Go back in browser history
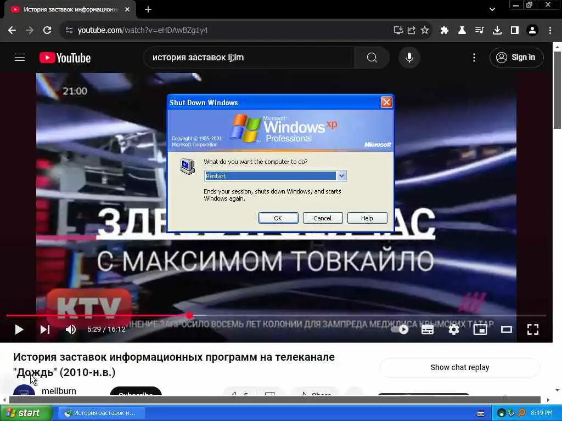 [x=12, y=30]
